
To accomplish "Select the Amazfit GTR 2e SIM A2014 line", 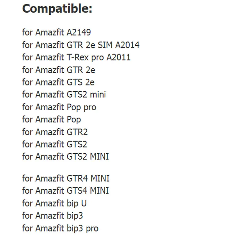I will (x=81, y=45).
